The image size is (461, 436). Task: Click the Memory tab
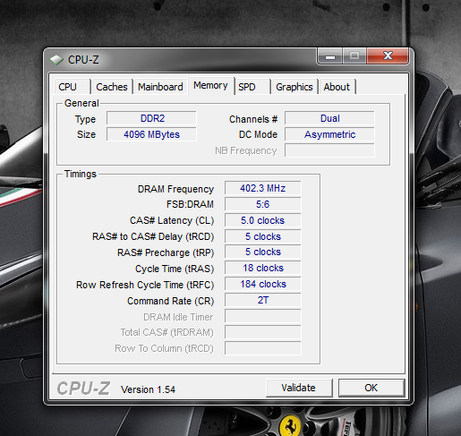point(210,86)
